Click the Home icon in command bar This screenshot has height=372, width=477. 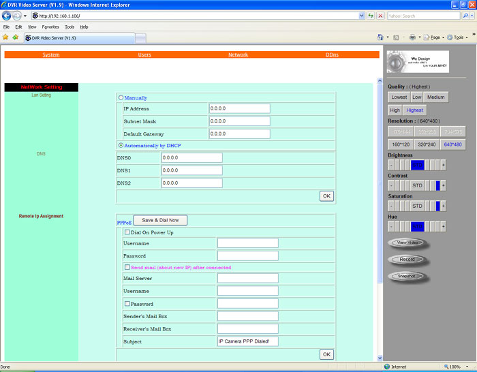pyautogui.click(x=381, y=37)
